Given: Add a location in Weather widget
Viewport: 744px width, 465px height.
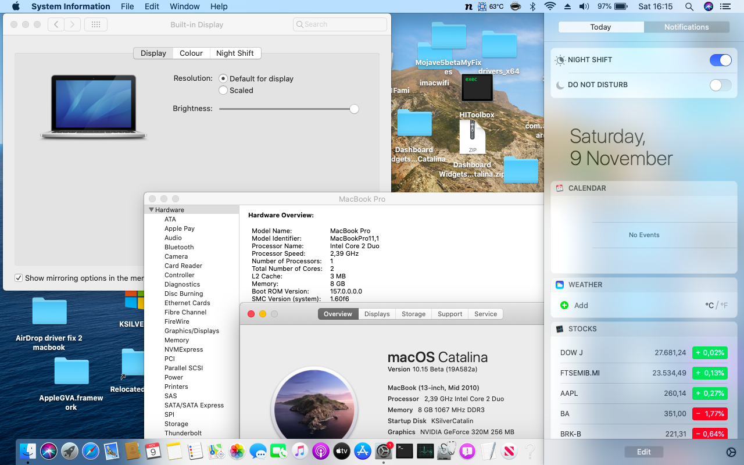Looking at the screenshot, I should coord(574,305).
